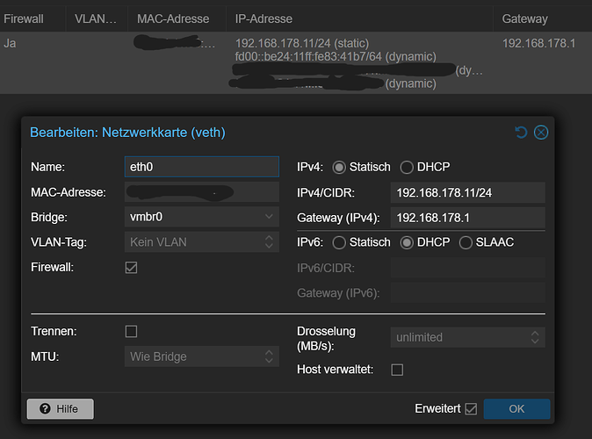The height and width of the screenshot is (439, 592).
Task: Adjust the Drosselung unlimited spinner
Action: click(x=534, y=337)
